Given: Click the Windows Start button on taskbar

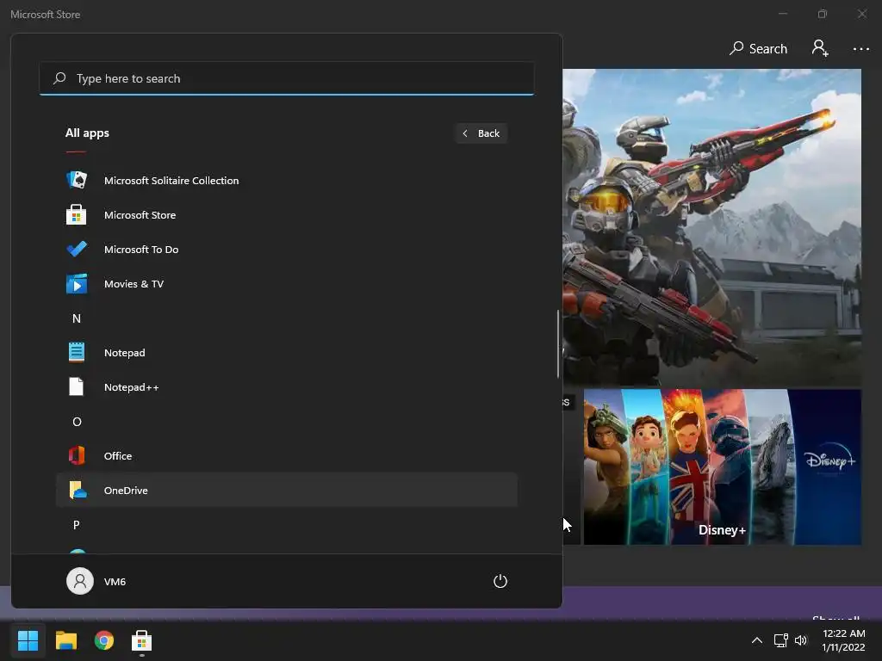Looking at the screenshot, I should pyautogui.click(x=28, y=640).
